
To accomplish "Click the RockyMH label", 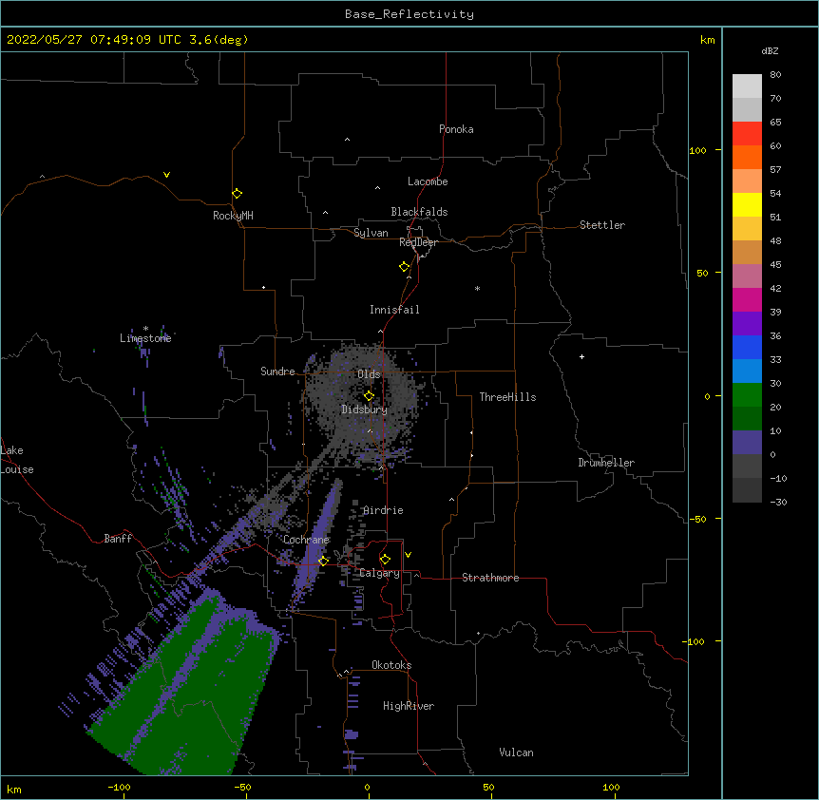I will (x=233, y=216).
